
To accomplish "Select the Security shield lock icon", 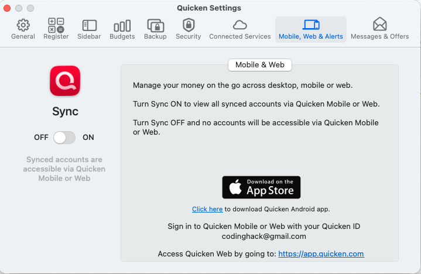I will click(x=189, y=25).
